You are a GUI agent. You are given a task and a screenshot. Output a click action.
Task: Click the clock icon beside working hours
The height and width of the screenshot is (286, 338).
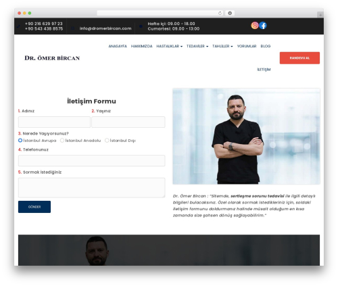[141, 26]
